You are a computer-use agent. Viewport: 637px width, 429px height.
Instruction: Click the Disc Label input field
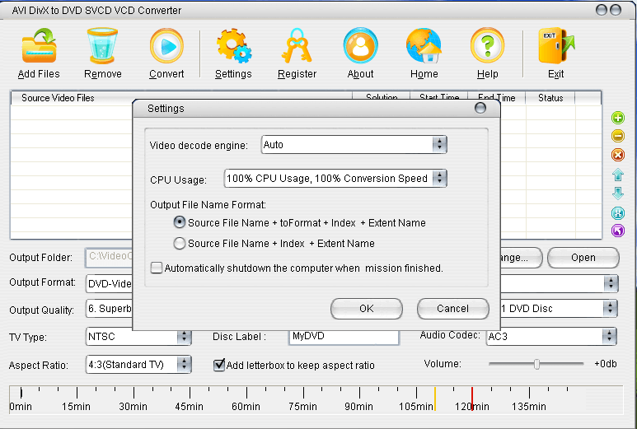click(344, 337)
